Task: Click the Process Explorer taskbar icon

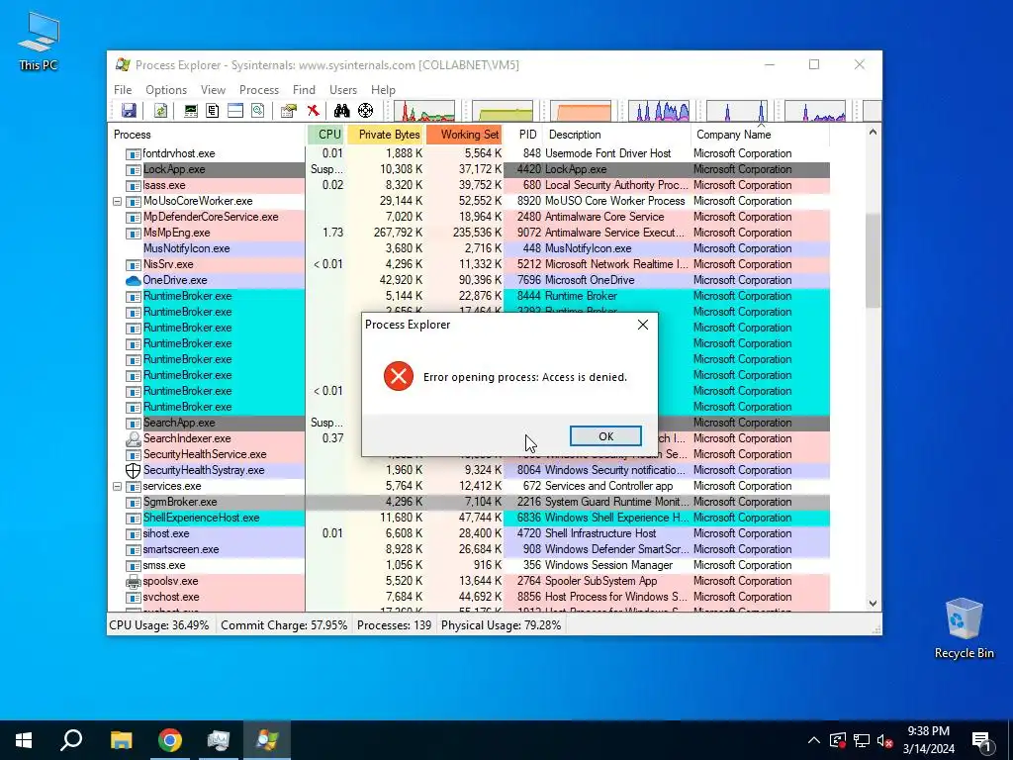Action: click(267, 740)
